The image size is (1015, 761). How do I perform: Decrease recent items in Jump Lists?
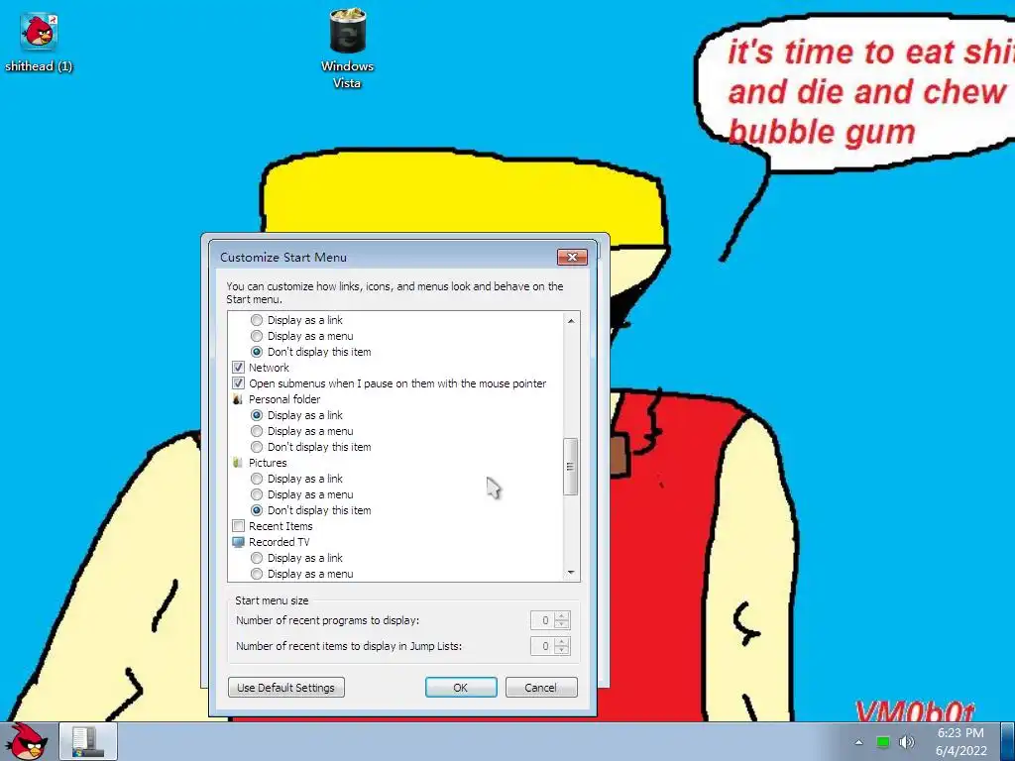pos(562,650)
